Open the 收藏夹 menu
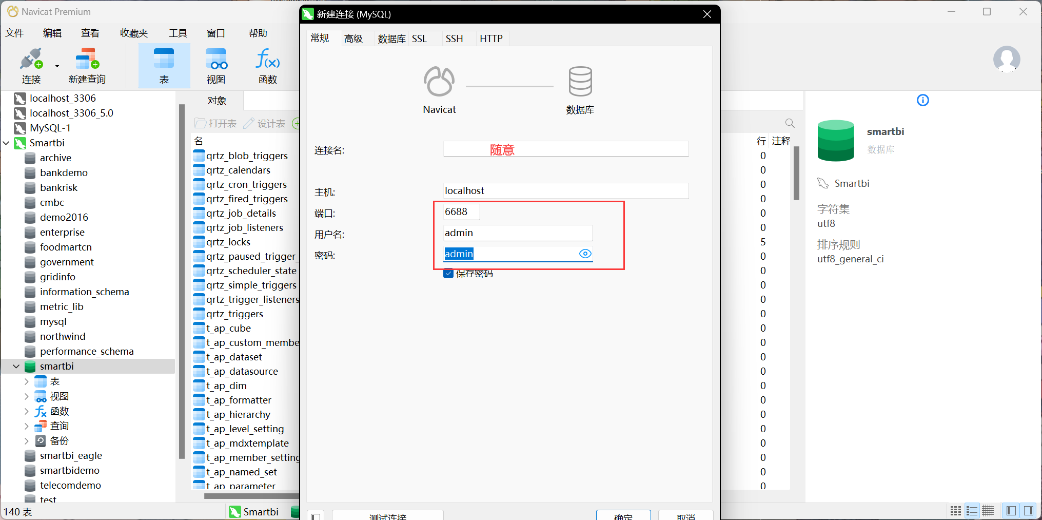 tap(134, 33)
